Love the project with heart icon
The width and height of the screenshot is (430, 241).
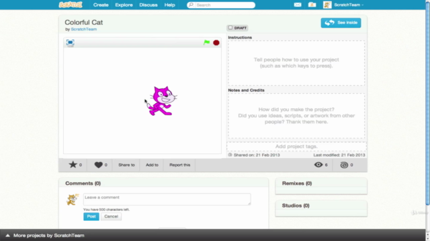99,165
